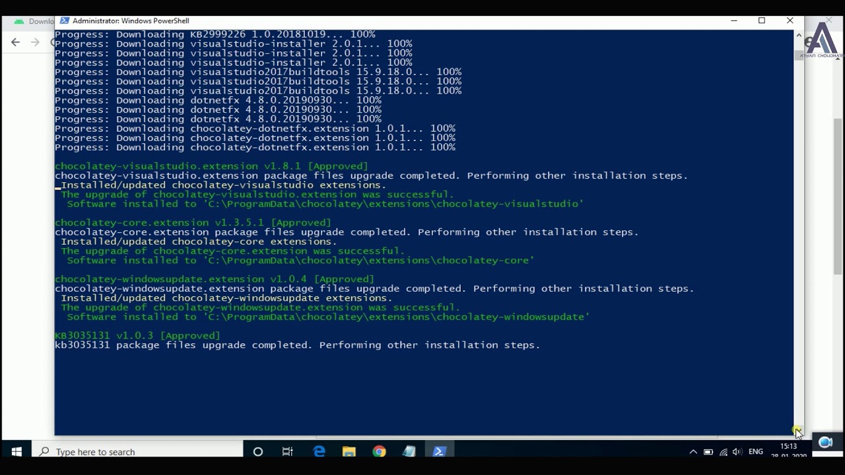The image size is (845, 475).
Task: Show hidden system tray icons
Action: tap(693, 452)
